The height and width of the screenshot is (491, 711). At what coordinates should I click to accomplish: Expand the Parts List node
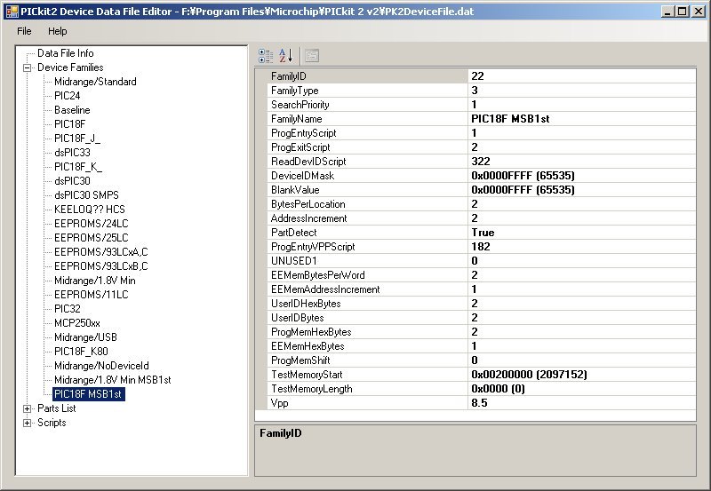(x=28, y=409)
